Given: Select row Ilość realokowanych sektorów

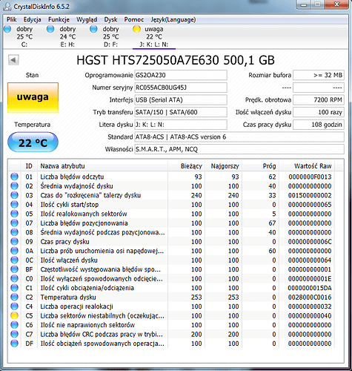Looking at the screenshot, I should [171, 214].
